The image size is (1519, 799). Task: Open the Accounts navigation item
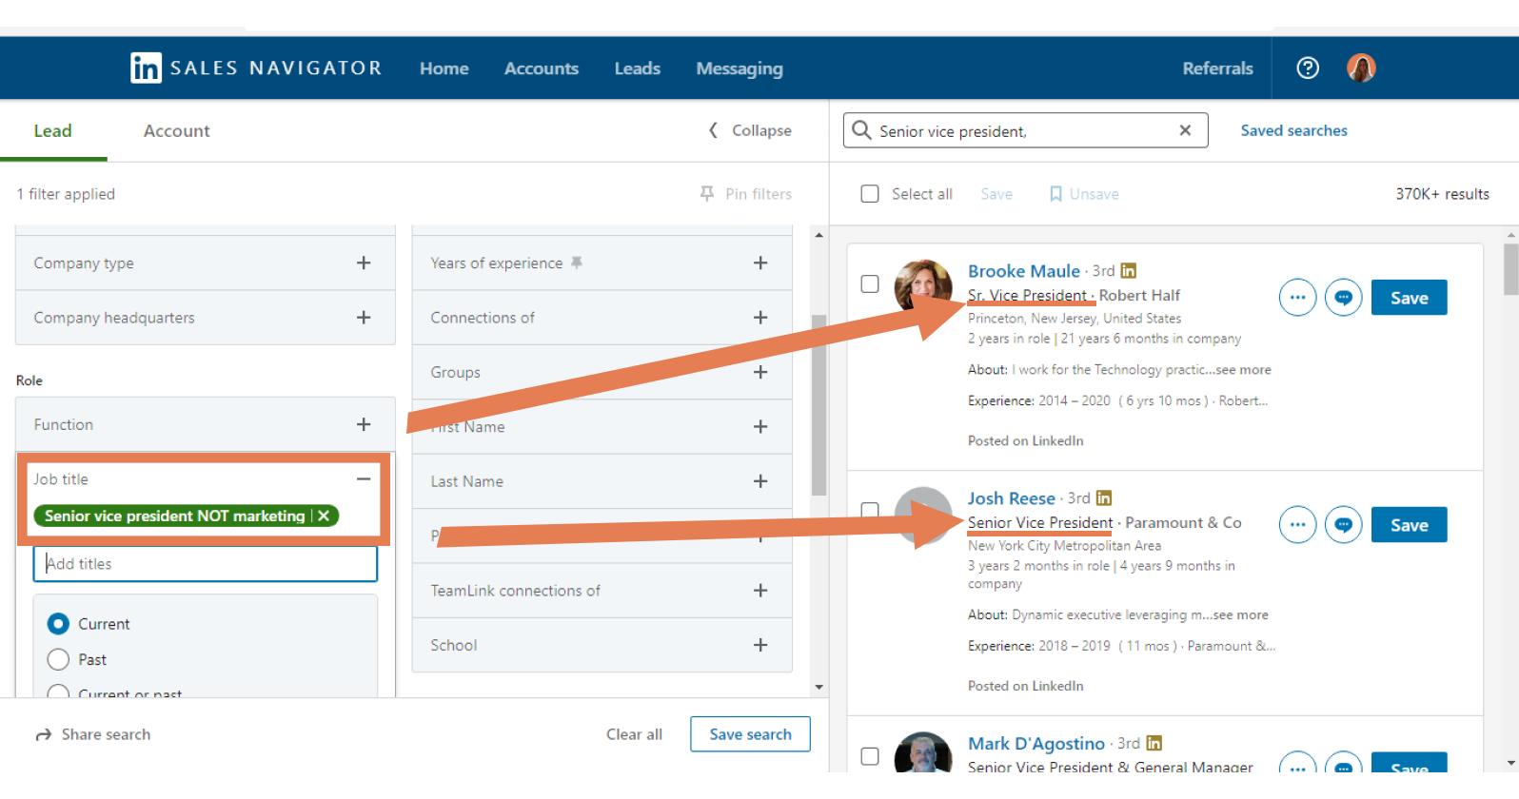(x=542, y=68)
